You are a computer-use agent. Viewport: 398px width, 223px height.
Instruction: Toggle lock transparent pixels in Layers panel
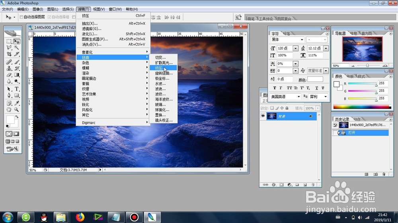pyautogui.click(x=272, y=108)
